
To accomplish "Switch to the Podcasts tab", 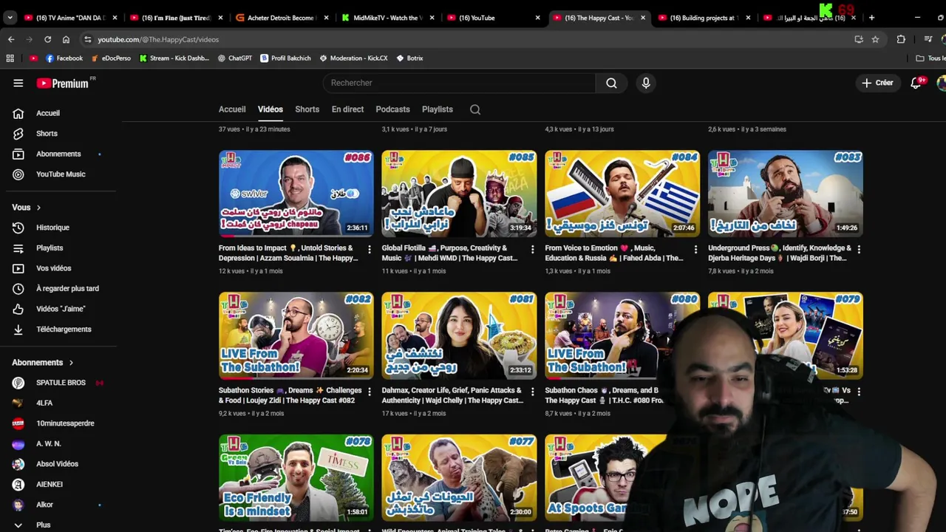I will tap(392, 109).
